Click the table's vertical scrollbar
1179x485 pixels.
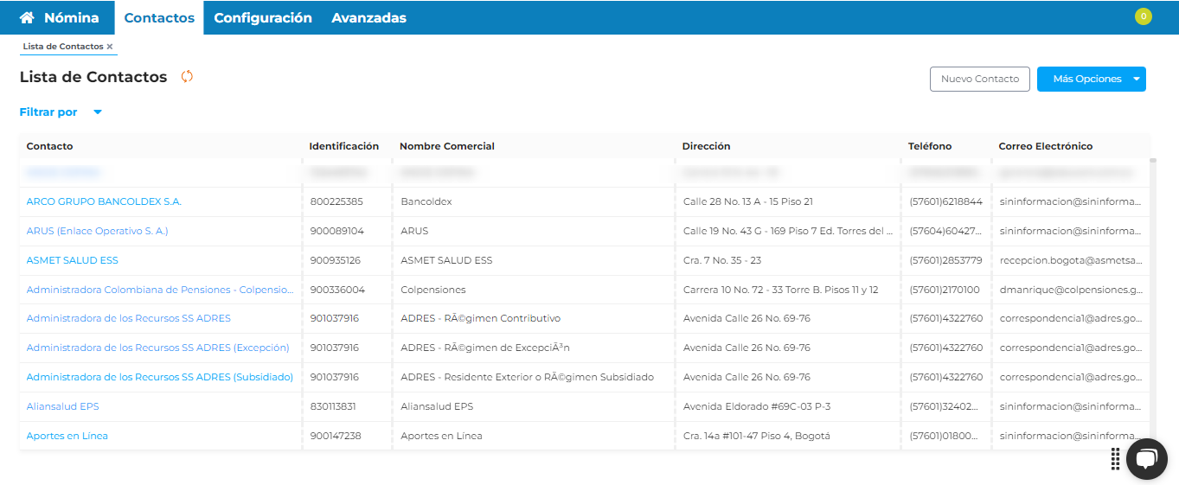click(x=1152, y=303)
